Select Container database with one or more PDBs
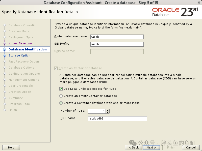This screenshot has height=151, width=202. click(x=61, y=103)
